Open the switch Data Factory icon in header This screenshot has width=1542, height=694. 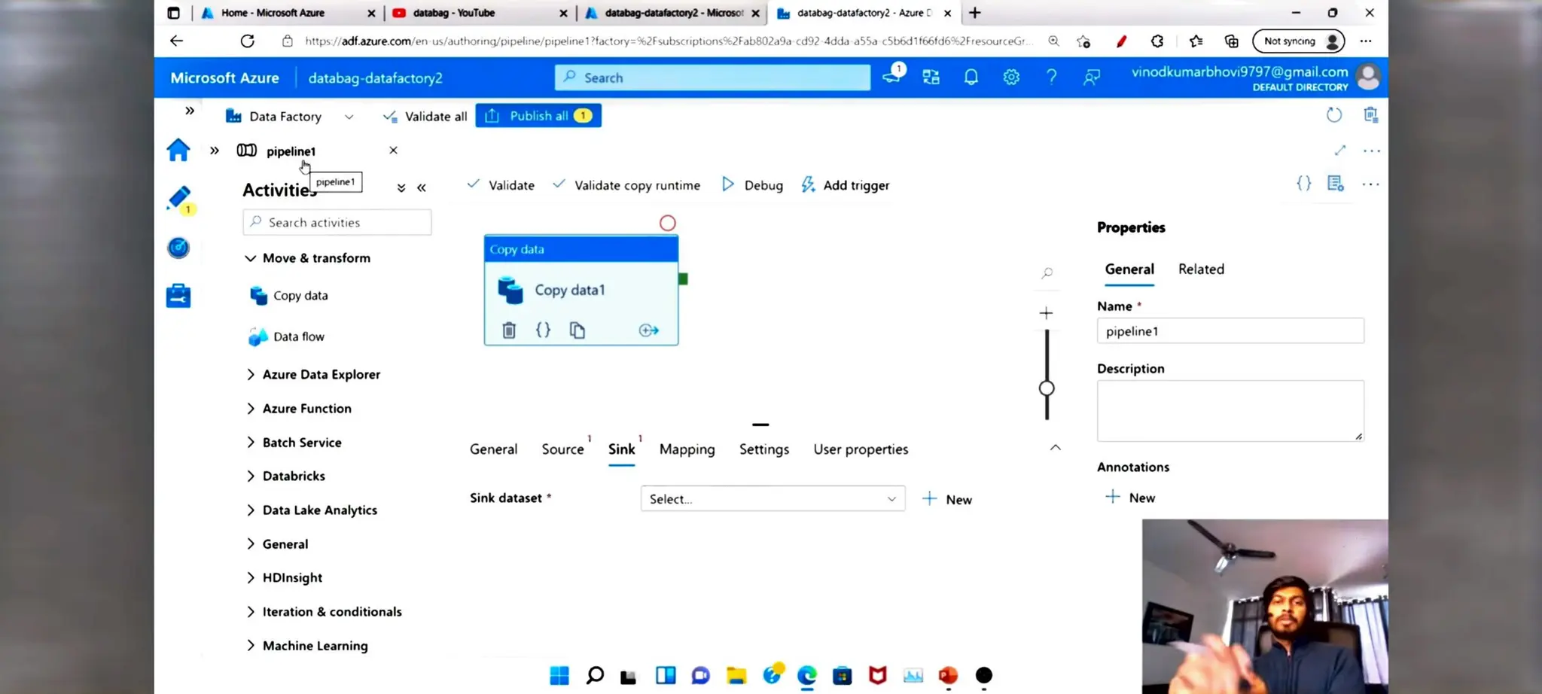pos(931,77)
